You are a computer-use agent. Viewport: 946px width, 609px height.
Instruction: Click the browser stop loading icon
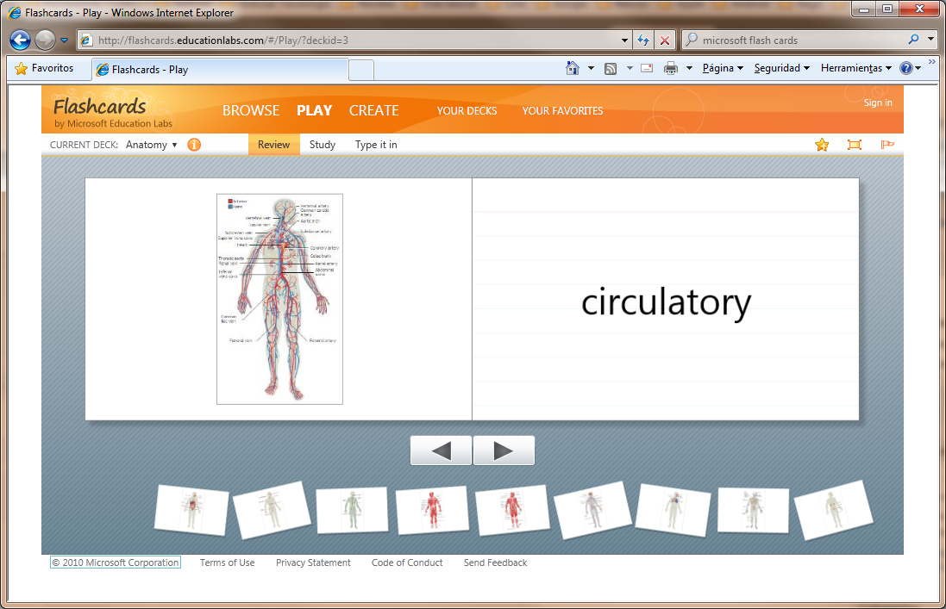pos(665,40)
